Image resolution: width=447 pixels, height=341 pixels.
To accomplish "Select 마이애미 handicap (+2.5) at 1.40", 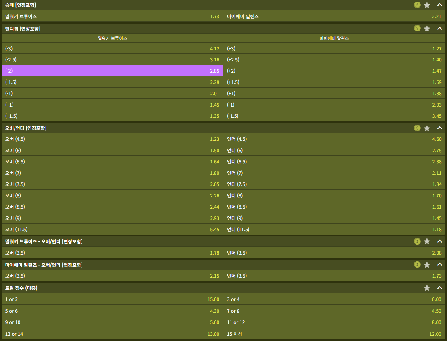I will (334, 60).
